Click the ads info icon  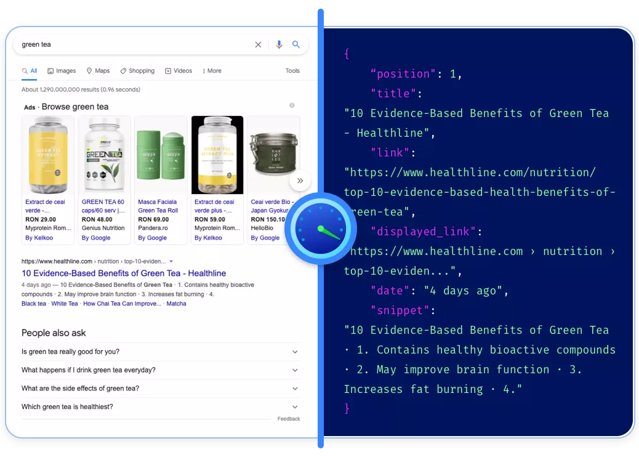point(292,105)
